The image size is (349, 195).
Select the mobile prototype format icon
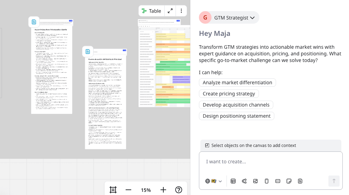266,181
